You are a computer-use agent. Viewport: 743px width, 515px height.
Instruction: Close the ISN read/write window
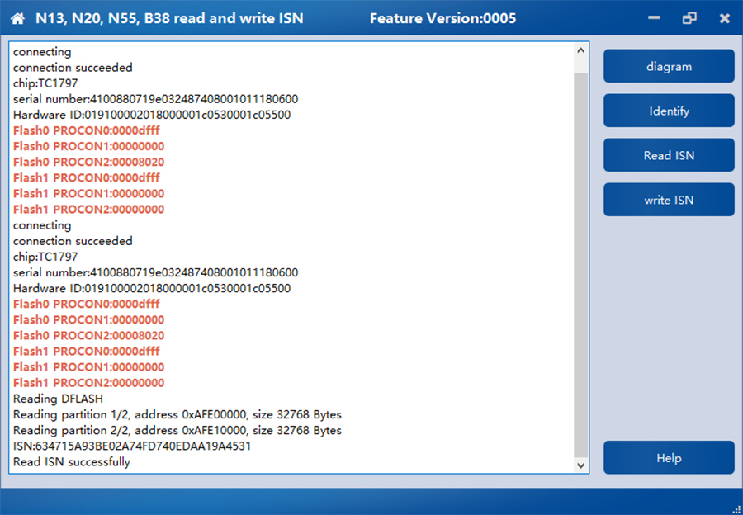pyautogui.click(x=724, y=18)
